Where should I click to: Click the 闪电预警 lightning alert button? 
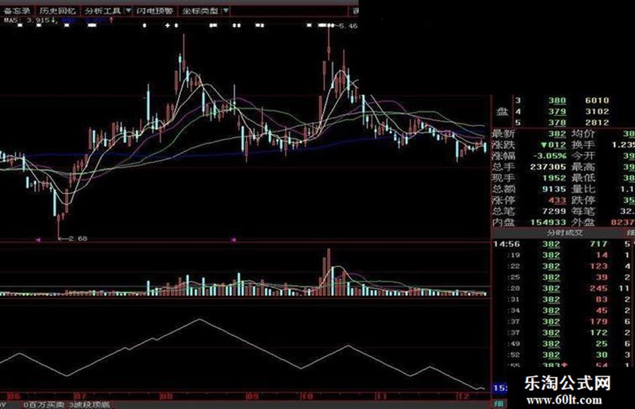tap(155, 11)
